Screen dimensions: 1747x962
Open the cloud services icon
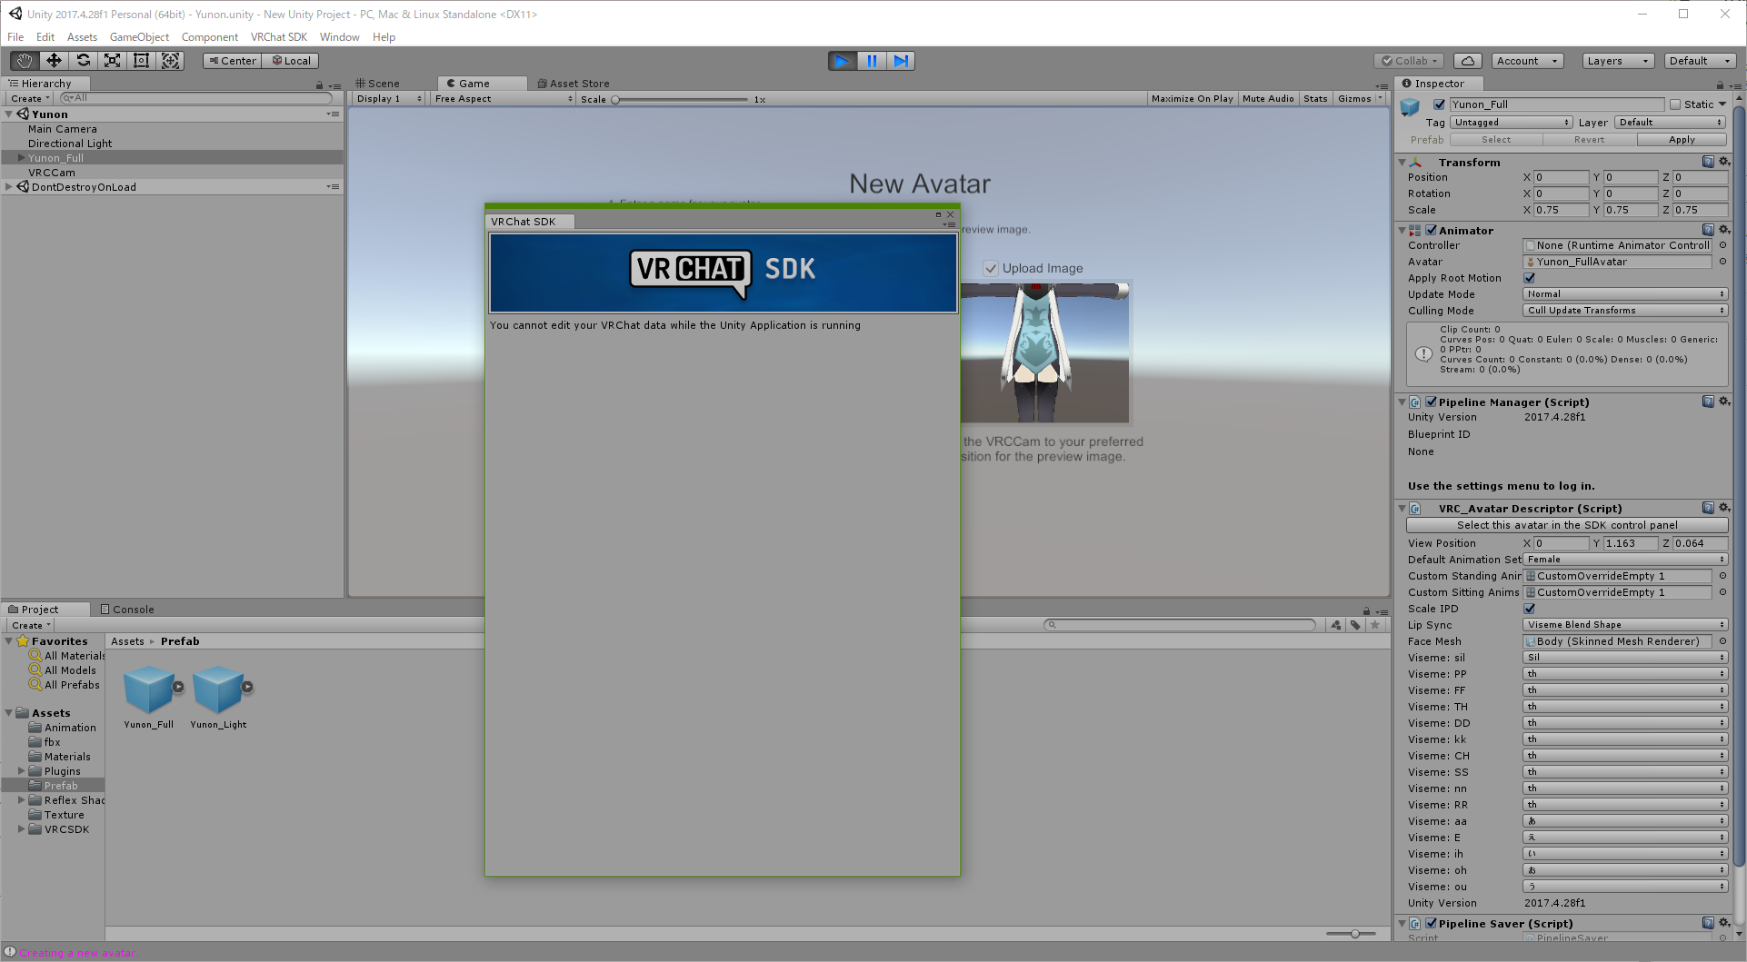1467,61
